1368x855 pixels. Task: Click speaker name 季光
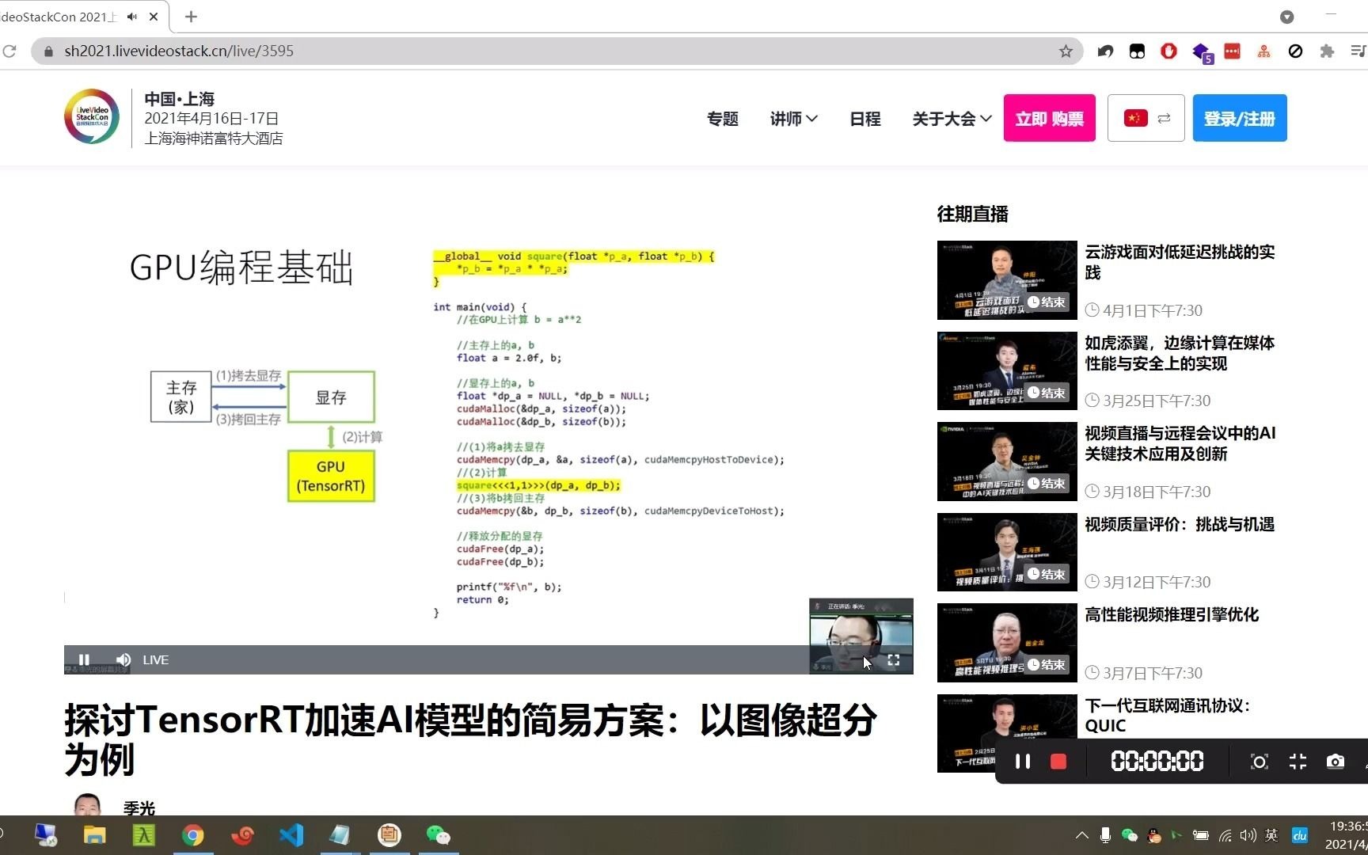click(x=139, y=808)
